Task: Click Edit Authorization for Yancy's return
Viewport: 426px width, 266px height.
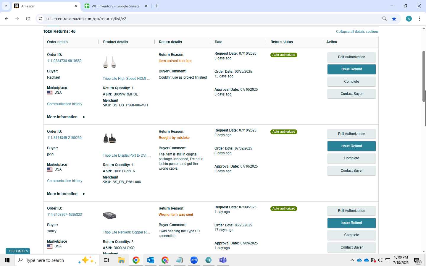Action: 351,211
